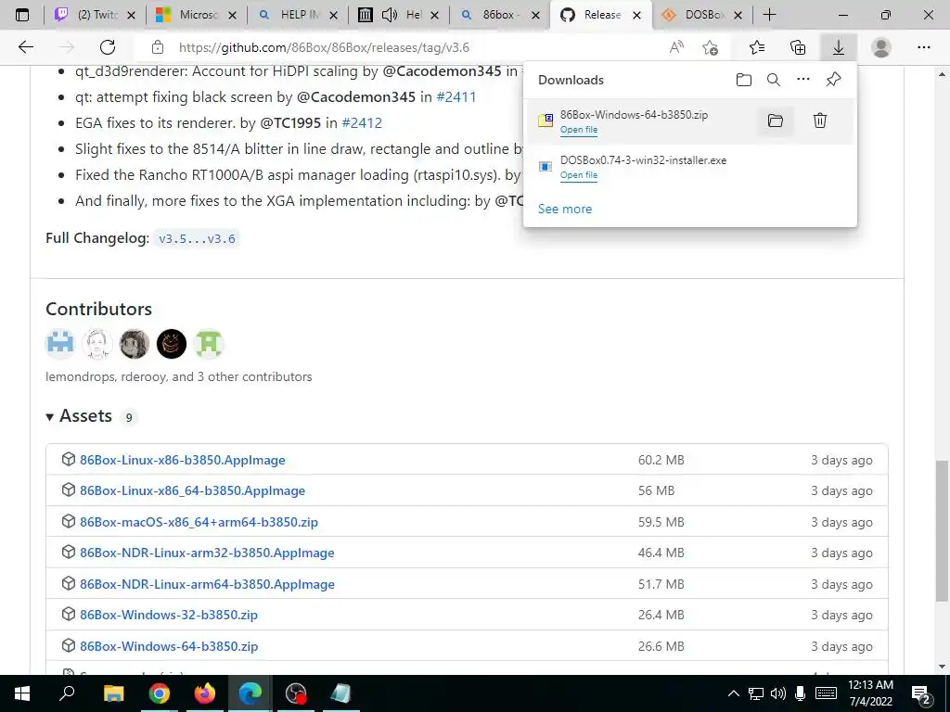Activate the Read aloud icon

[x=676, y=47]
